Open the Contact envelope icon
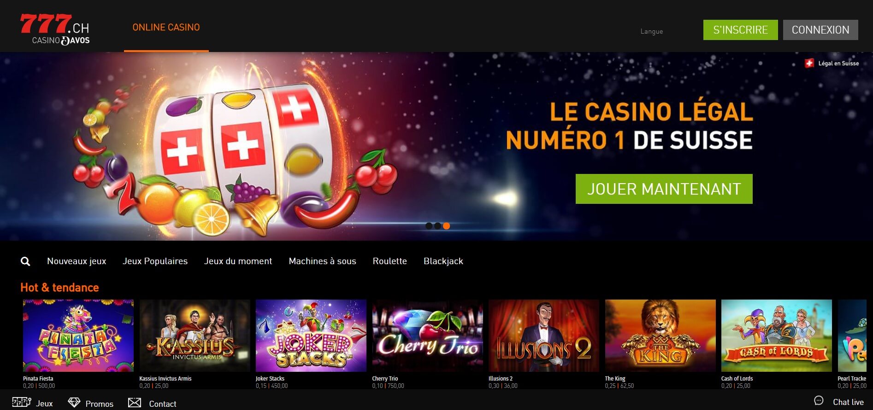The image size is (873, 410). click(x=135, y=403)
